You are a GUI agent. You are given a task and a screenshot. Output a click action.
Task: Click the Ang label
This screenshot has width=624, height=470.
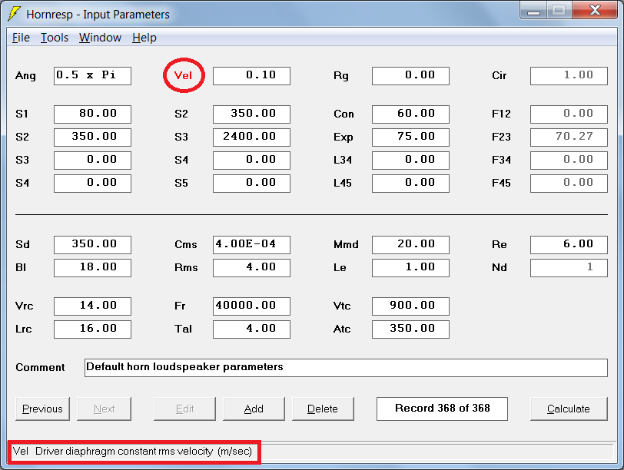coord(25,75)
